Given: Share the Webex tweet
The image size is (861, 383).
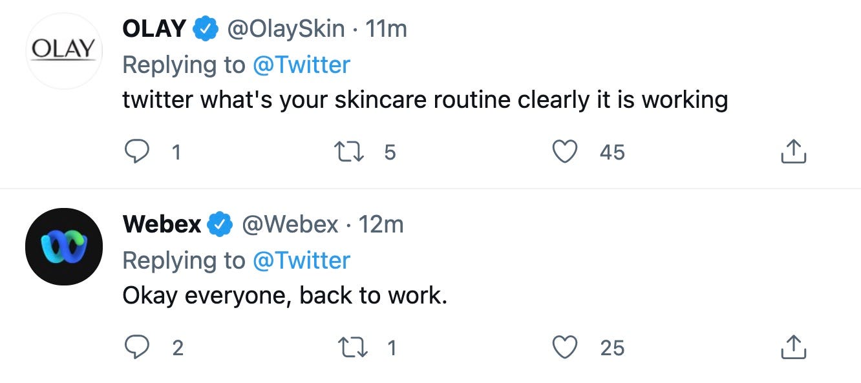Looking at the screenshot, I should pyautogui.click(x=794, y=348).
